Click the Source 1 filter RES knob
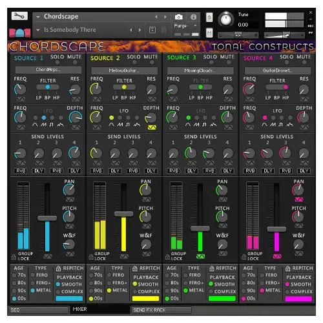323x323 pixels. [x=75, y=90]
